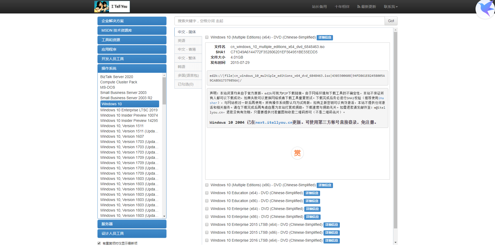Click the Go! search button
This screenshot has height=249, width=495.
point(391,21)
